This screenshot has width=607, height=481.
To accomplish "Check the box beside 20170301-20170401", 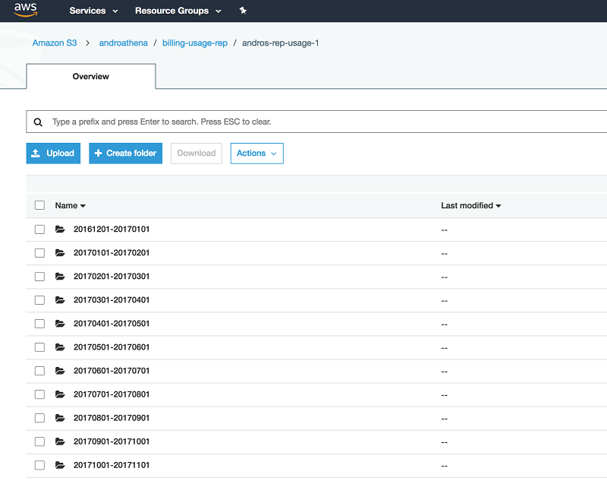I will tap(39, 300).
